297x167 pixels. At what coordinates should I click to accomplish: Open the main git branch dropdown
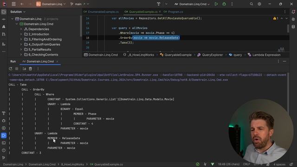(79, 4)
